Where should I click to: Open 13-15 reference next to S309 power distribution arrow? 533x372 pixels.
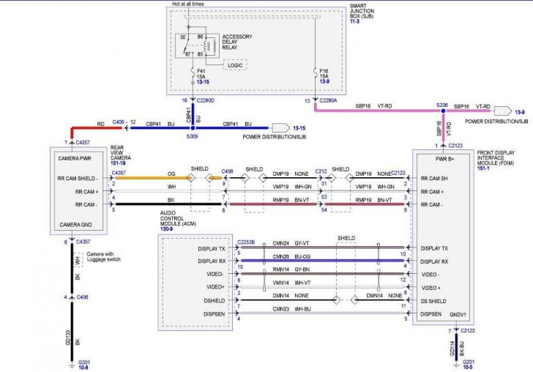[x=299, y=128]
